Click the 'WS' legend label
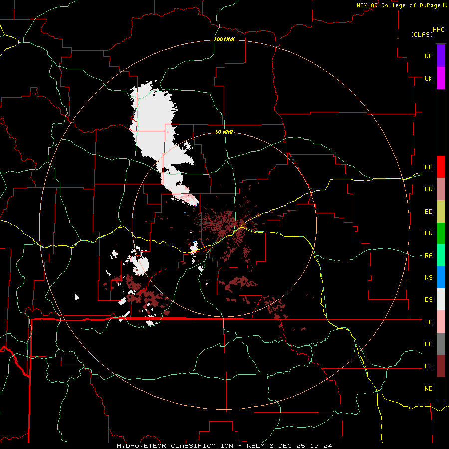Viewport: 449px width, 449px height. [x=428, y=278]
